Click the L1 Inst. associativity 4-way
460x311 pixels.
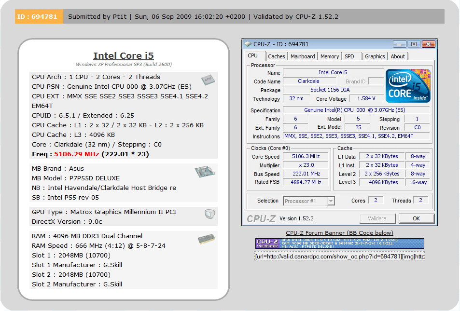[418, 165]
